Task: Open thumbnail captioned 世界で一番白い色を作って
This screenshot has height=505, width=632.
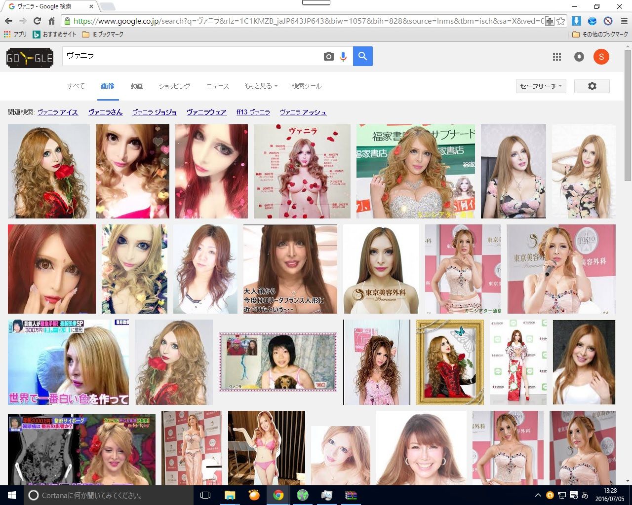Action: click(69, 362)
